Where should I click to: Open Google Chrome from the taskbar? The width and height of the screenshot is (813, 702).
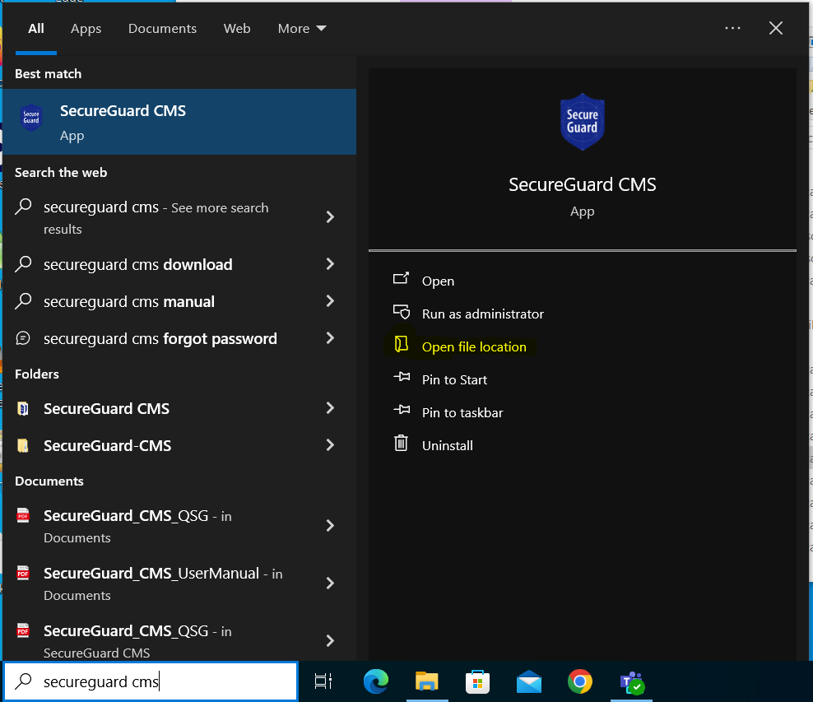[579, 681]
